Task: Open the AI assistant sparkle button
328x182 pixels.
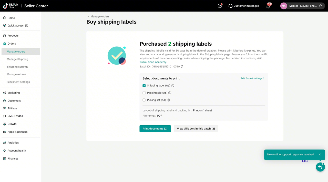Action: [x=320, y=167]
